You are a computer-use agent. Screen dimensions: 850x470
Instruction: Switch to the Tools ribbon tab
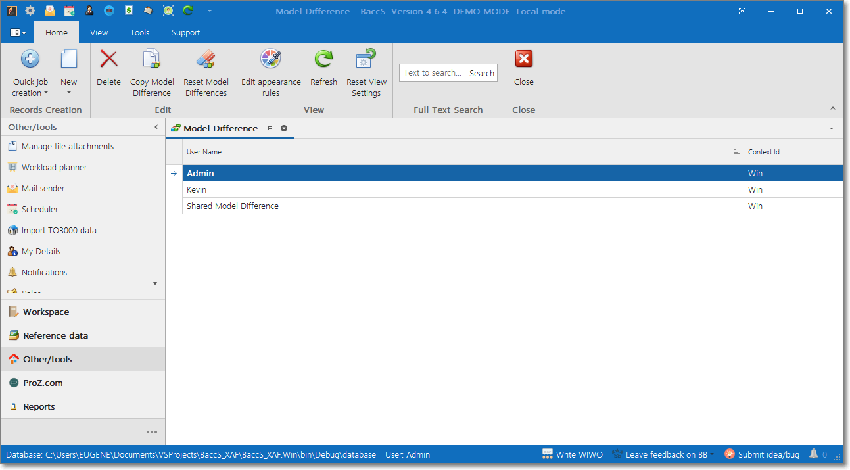coord(139,32)
